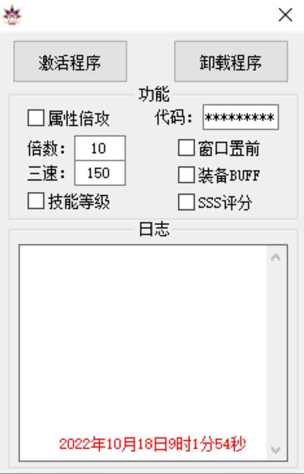Screen dimensions: 304x474
Task: Click the log scrollbar down arrow
Action: pos(276,449)
